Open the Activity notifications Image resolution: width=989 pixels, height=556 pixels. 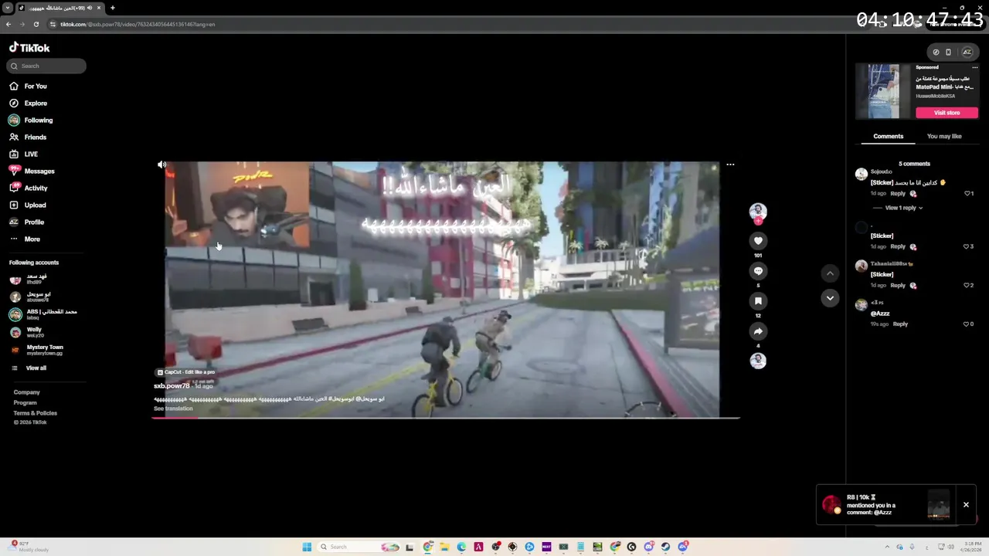tap(29, 188)
